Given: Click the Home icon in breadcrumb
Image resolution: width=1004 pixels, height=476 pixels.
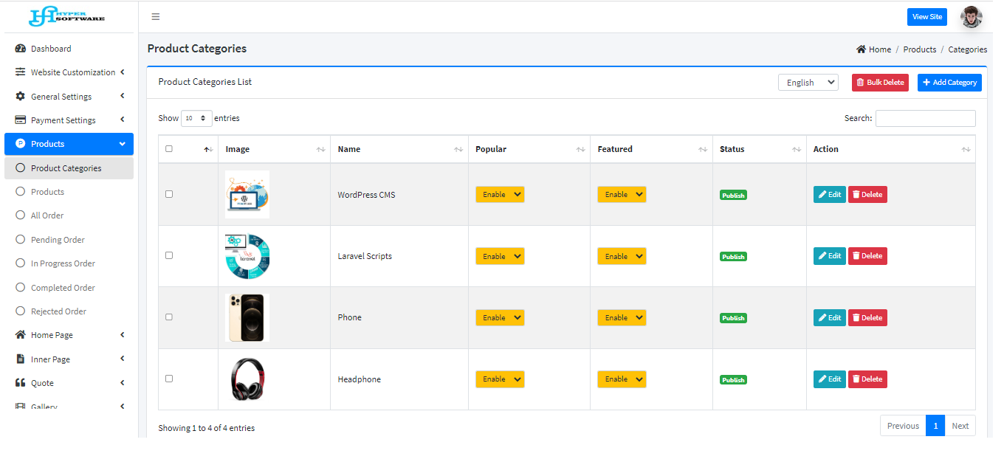Looking at the screenshot, I should coord(861,49).
